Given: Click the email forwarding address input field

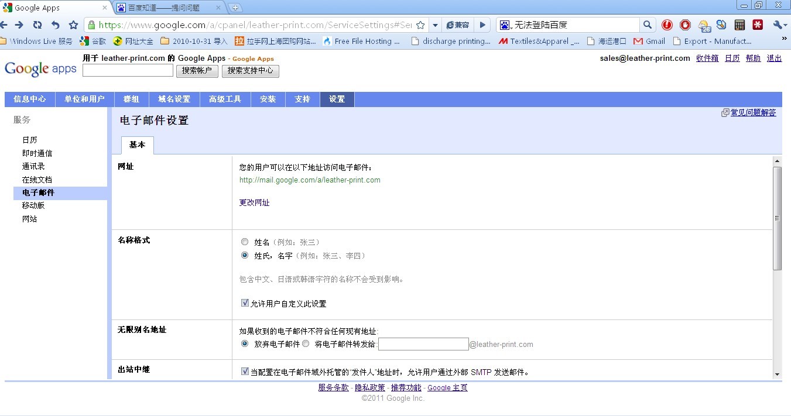Looking at the screenshot, I should tap(423, 343).
